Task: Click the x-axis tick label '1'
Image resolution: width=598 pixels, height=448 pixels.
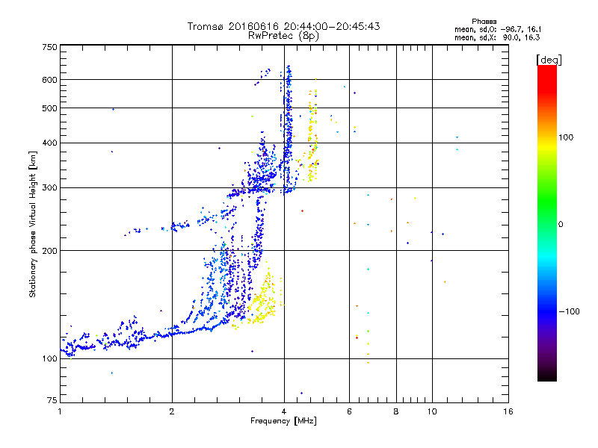Action: (x=60, y=411)
